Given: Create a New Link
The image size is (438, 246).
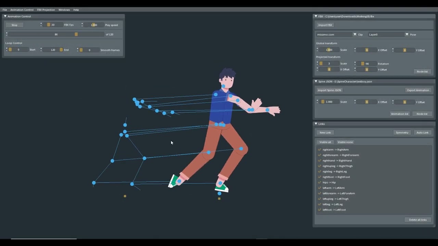Looking at the screenshot, I should click(325, 133).
